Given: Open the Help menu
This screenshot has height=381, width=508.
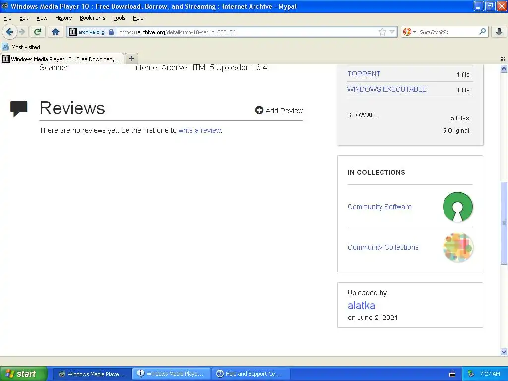Looking at the screenshot, I should pos(138,18).
